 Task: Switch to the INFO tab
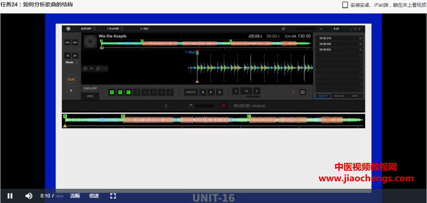coord(355,96)
